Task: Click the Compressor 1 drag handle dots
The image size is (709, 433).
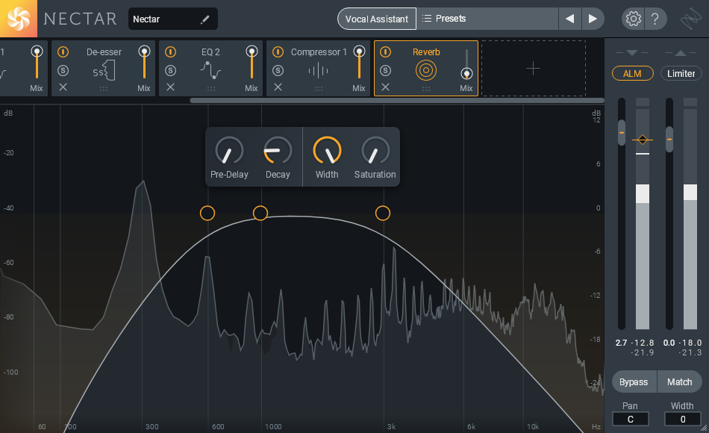Action: [319, 89]
